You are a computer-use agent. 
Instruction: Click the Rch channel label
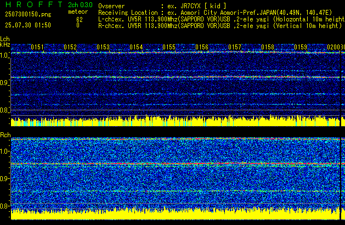point(5,135)
